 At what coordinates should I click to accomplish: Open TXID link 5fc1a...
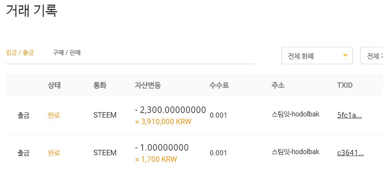pos(349,115)
